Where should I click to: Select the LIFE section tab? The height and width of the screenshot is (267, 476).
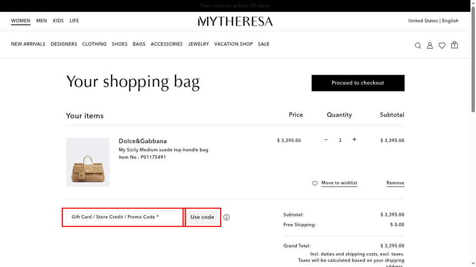coord(74,21)
